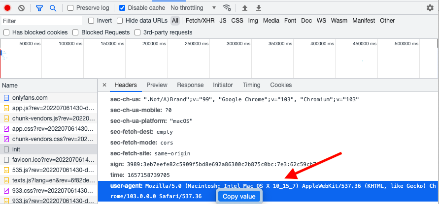The image size is (439, 204).
Task: Click the Copy value button
Action: tap(239, 197)
